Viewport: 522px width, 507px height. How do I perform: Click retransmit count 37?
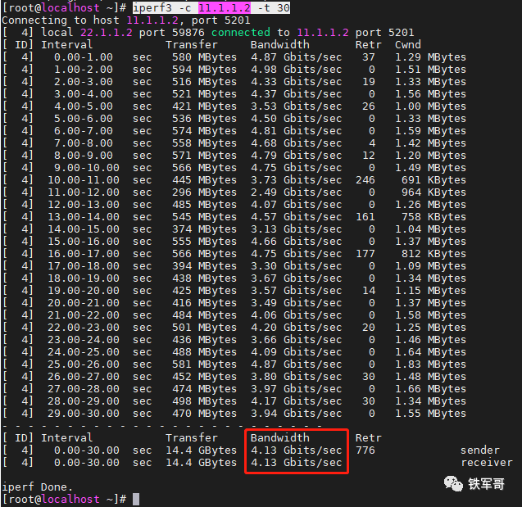(369, 57)
